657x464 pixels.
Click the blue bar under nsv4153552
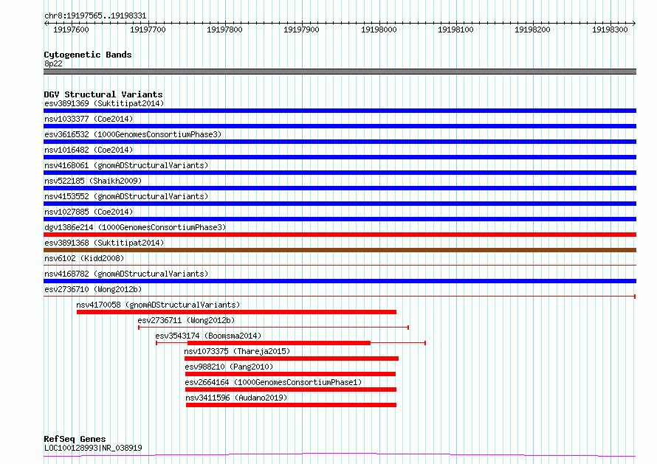point(340,204)
